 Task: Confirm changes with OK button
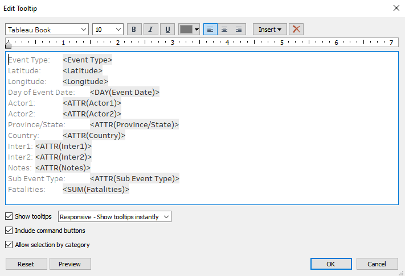coord(331,264)
